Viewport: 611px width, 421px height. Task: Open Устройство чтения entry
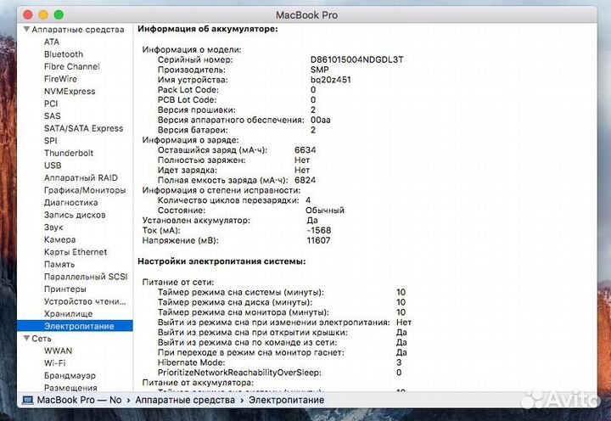coord(85,301)
